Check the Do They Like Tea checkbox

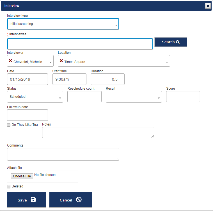pos(9,125)
